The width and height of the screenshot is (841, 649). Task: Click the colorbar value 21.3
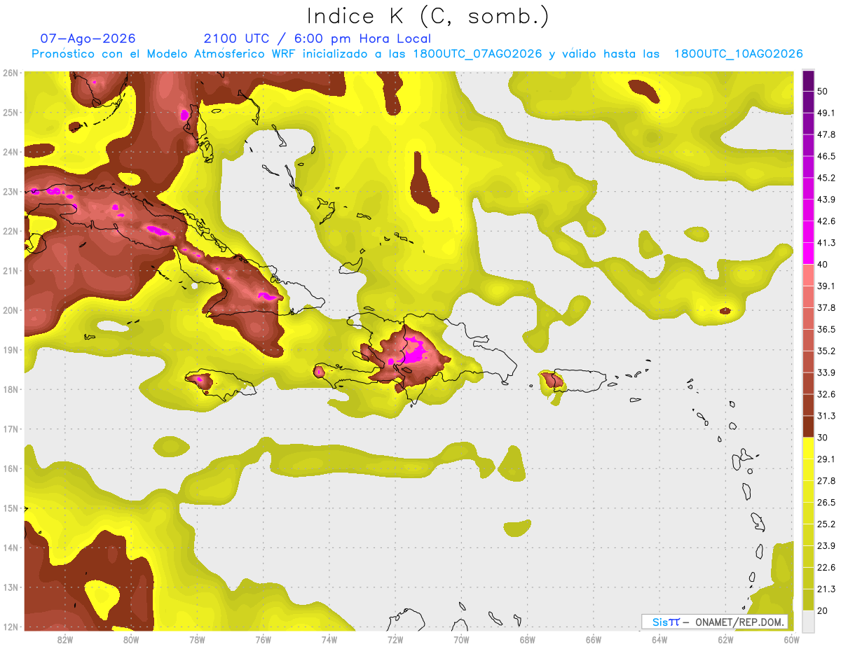click(826, 589)
